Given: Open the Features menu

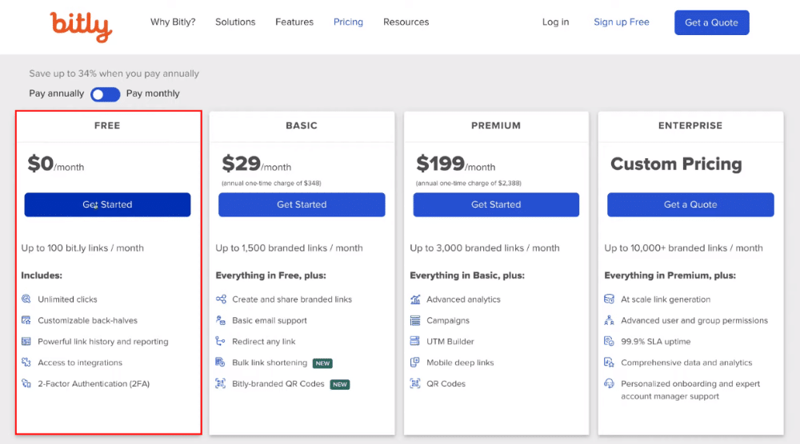Looking at the screenshot, I should (x=294, y=22).
